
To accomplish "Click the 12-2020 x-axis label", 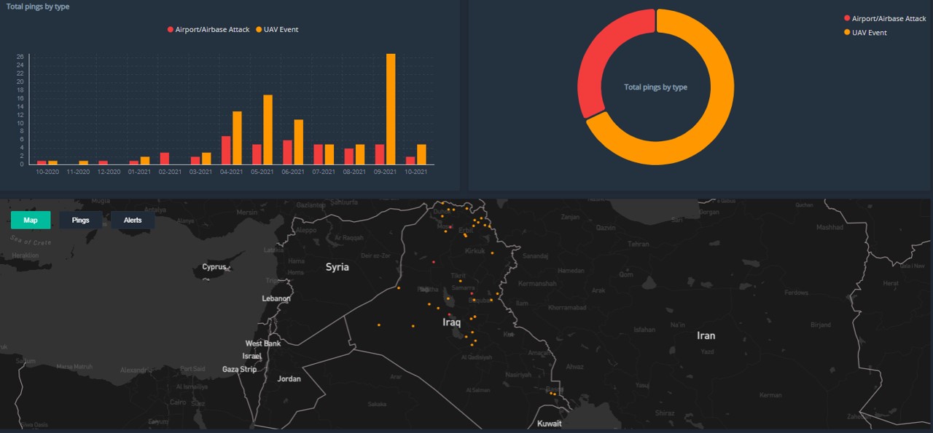I will (x=109, y=171).
